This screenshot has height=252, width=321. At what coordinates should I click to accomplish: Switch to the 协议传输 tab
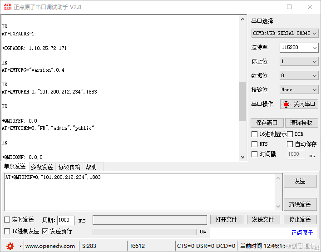coord(69,167)
